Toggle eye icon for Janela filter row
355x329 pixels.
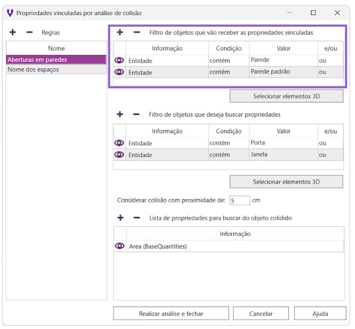[119, 155]
